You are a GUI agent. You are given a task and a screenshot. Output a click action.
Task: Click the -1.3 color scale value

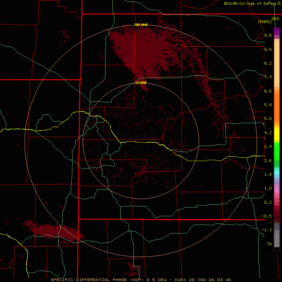click(x=267, y=230)
